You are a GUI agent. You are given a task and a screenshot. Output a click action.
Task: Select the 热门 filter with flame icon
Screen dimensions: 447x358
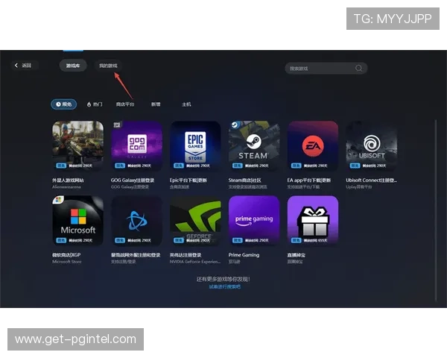95,104
